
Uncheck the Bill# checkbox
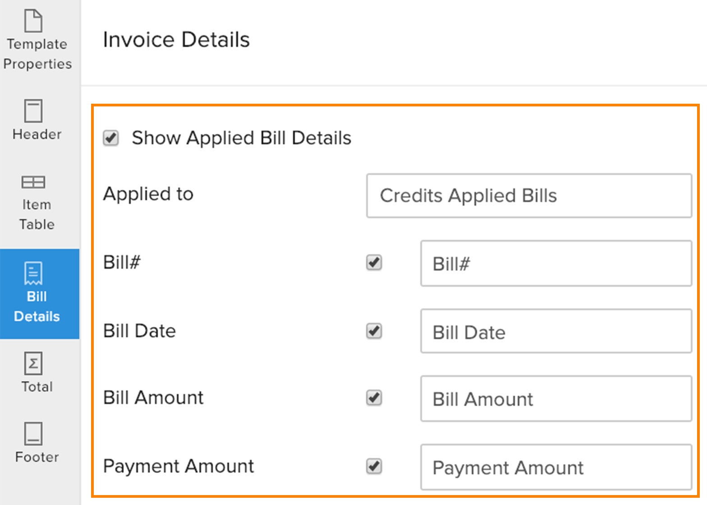pos(373,263)
